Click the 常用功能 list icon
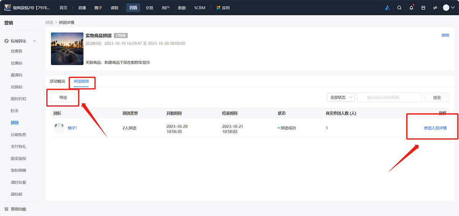The width and height of the screenshot is (459, 216). click(6, 209)
